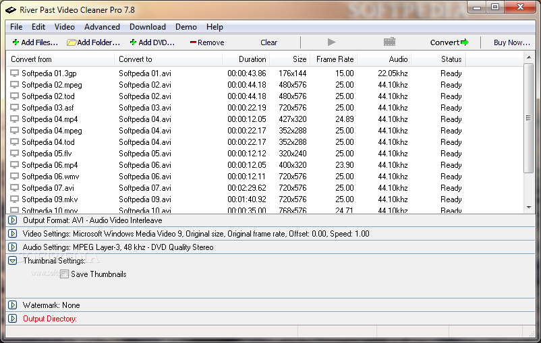
Task: Click the monitor icon beside Softpedia 07.avi
Action: tap(14, 188)
